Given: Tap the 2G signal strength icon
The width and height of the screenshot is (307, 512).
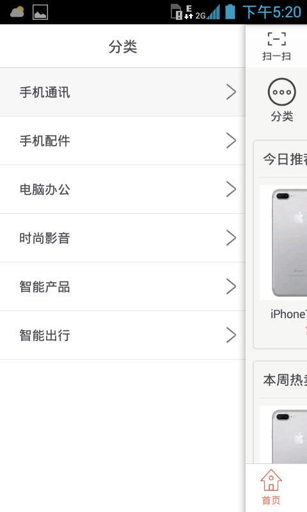Looking at the screenshot, I should (208, 12).
